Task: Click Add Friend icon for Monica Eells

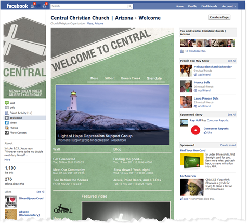Action: 196,90
